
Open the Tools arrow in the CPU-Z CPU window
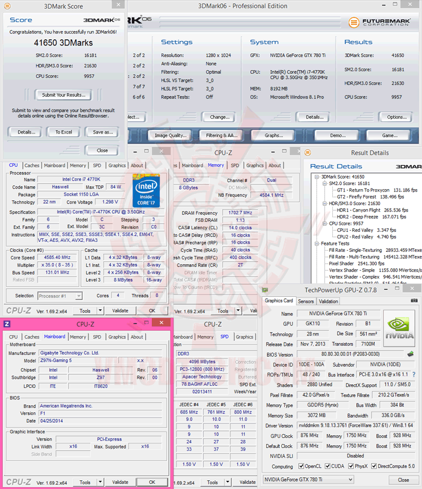tap(100, 310)
